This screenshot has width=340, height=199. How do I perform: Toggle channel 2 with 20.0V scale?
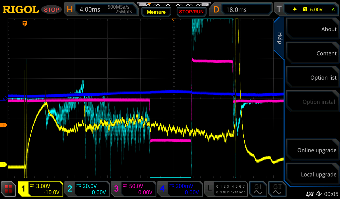pyautogui.click(x=87, y=189)
